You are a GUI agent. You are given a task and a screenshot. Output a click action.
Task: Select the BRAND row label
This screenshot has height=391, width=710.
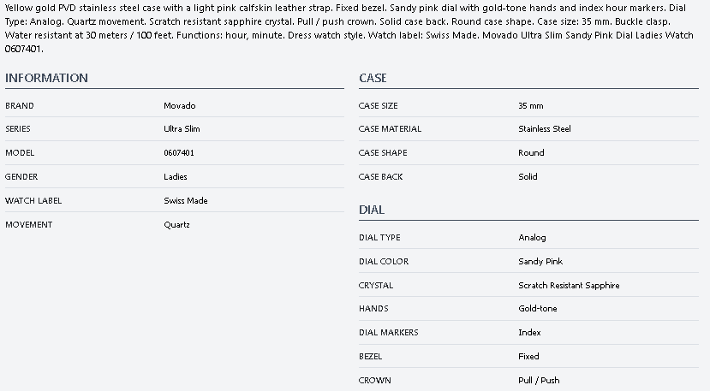[x=20, y=106]
